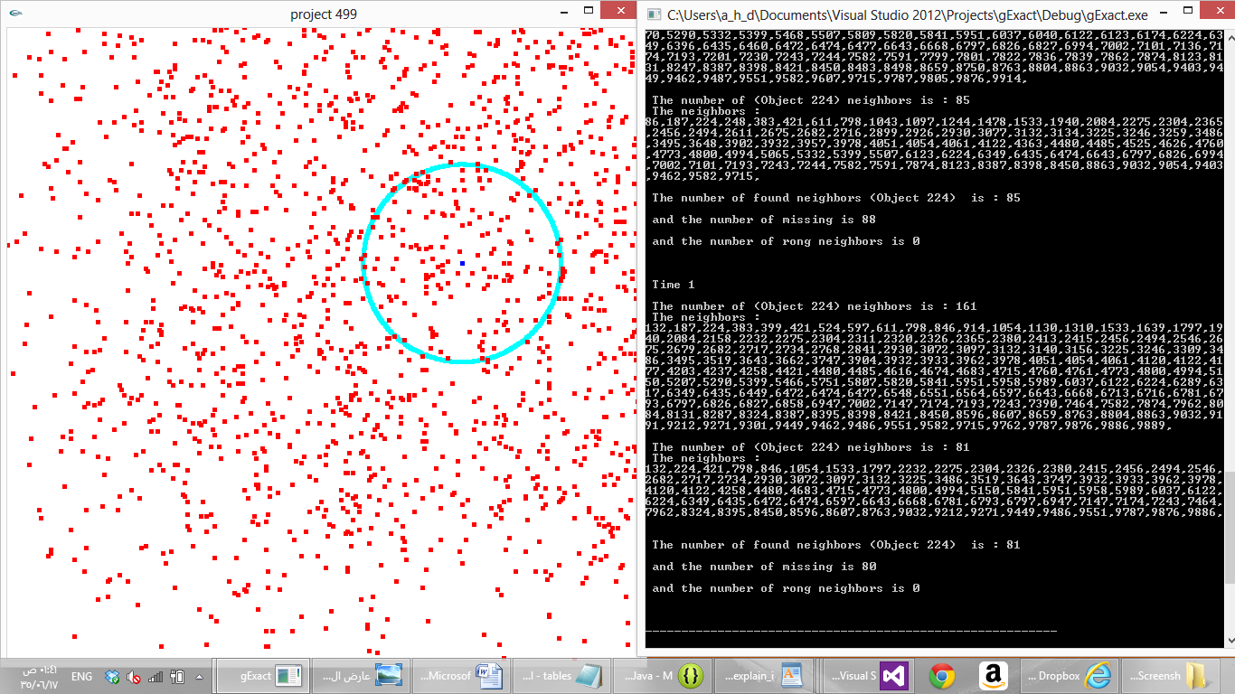
Task: Switch to Visual Studio taskbar item
Action: coord(871,675)
